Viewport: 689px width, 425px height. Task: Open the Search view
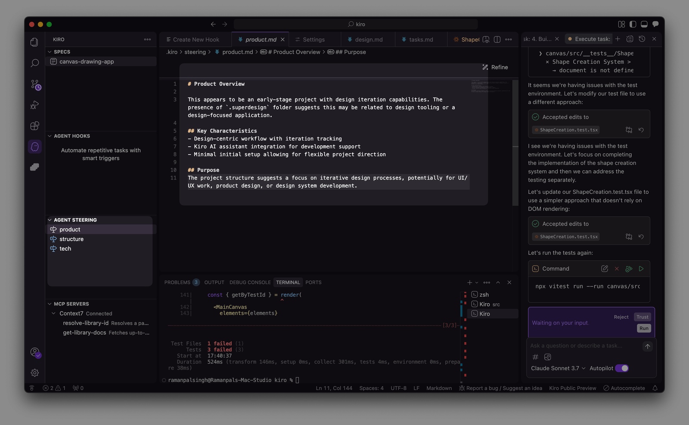(x=34, y=63)
